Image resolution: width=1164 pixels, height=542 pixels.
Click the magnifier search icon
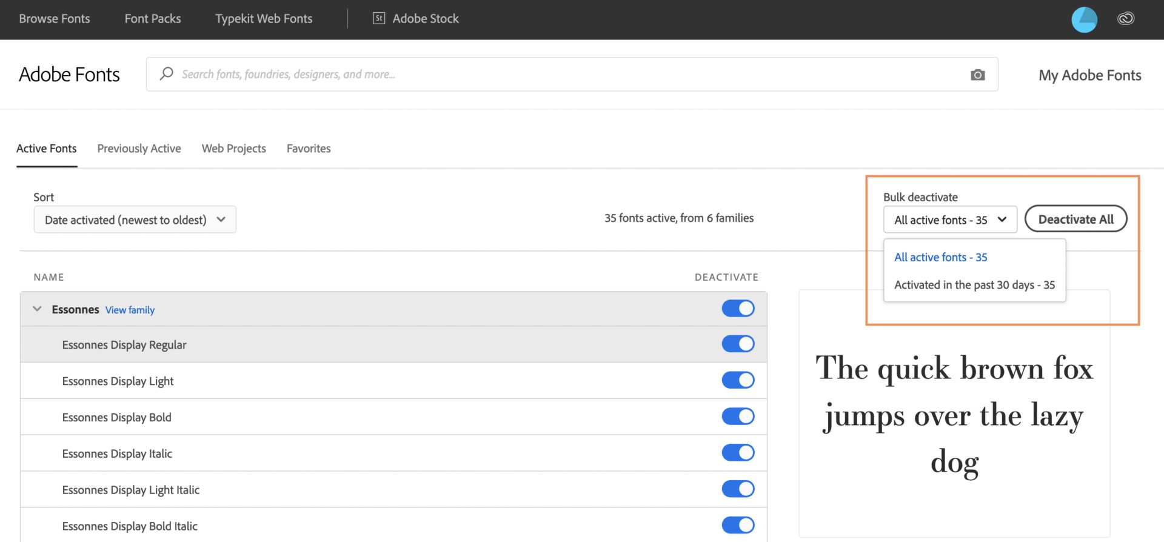(166, 74)
